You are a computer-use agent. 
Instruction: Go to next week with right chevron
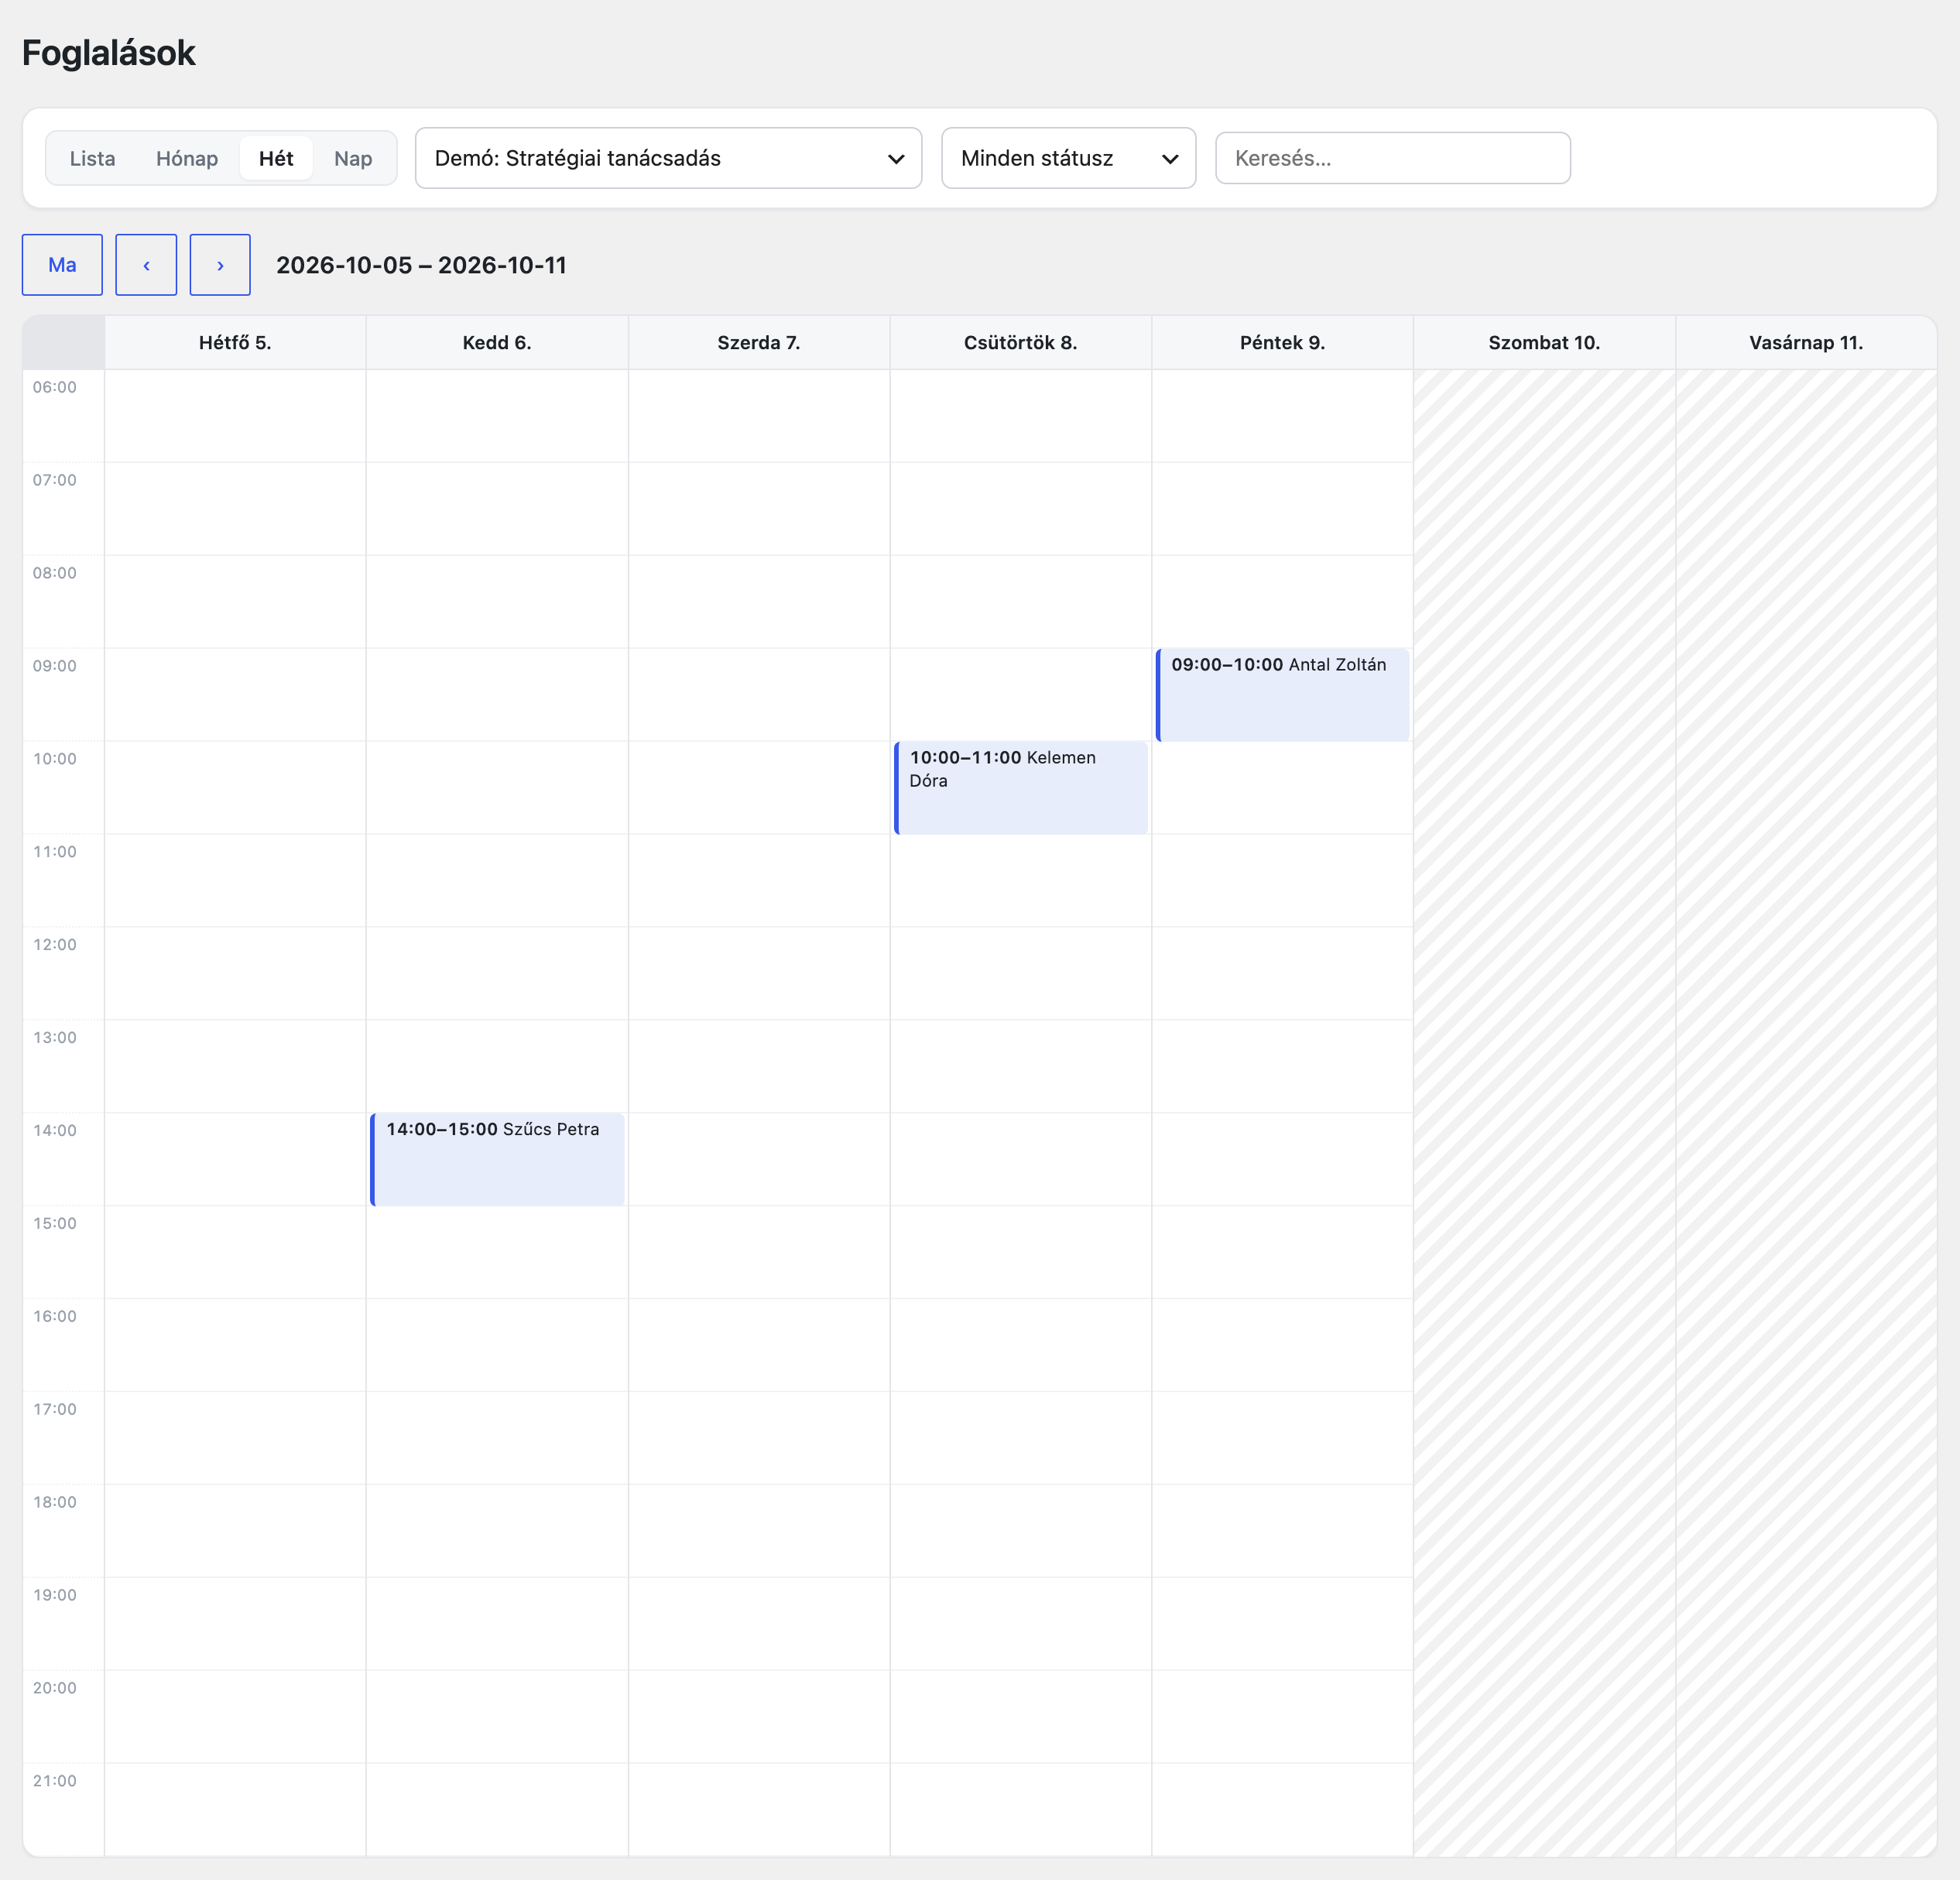220,265
